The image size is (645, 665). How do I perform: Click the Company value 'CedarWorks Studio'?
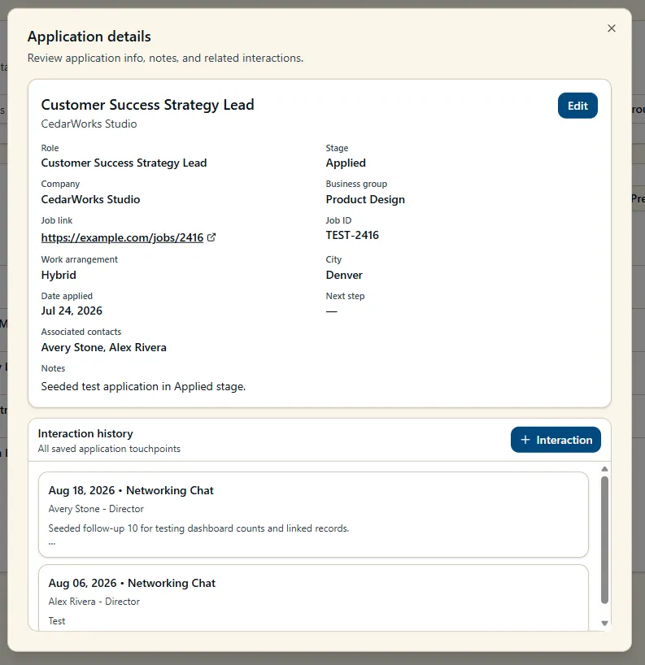click(90, 199)
